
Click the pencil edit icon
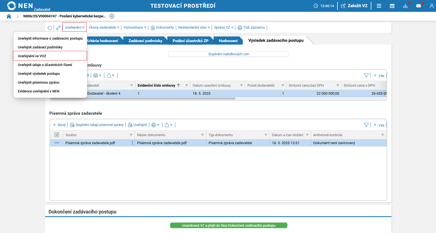coord(58,28)
